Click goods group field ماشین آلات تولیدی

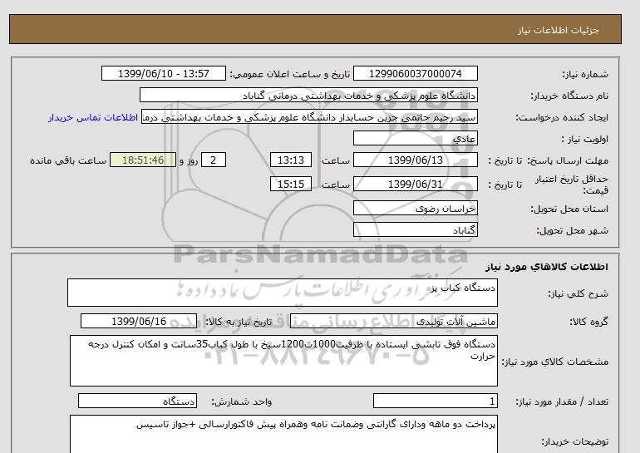point(394,321)
